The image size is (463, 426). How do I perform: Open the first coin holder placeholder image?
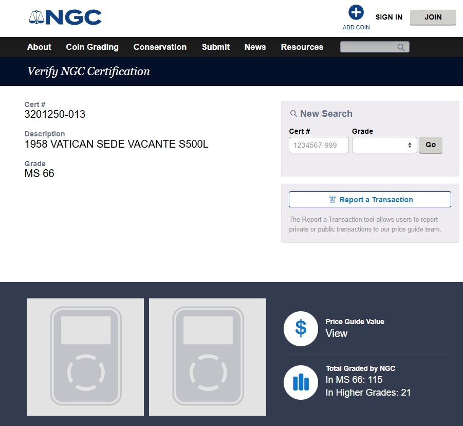(85, 357)
